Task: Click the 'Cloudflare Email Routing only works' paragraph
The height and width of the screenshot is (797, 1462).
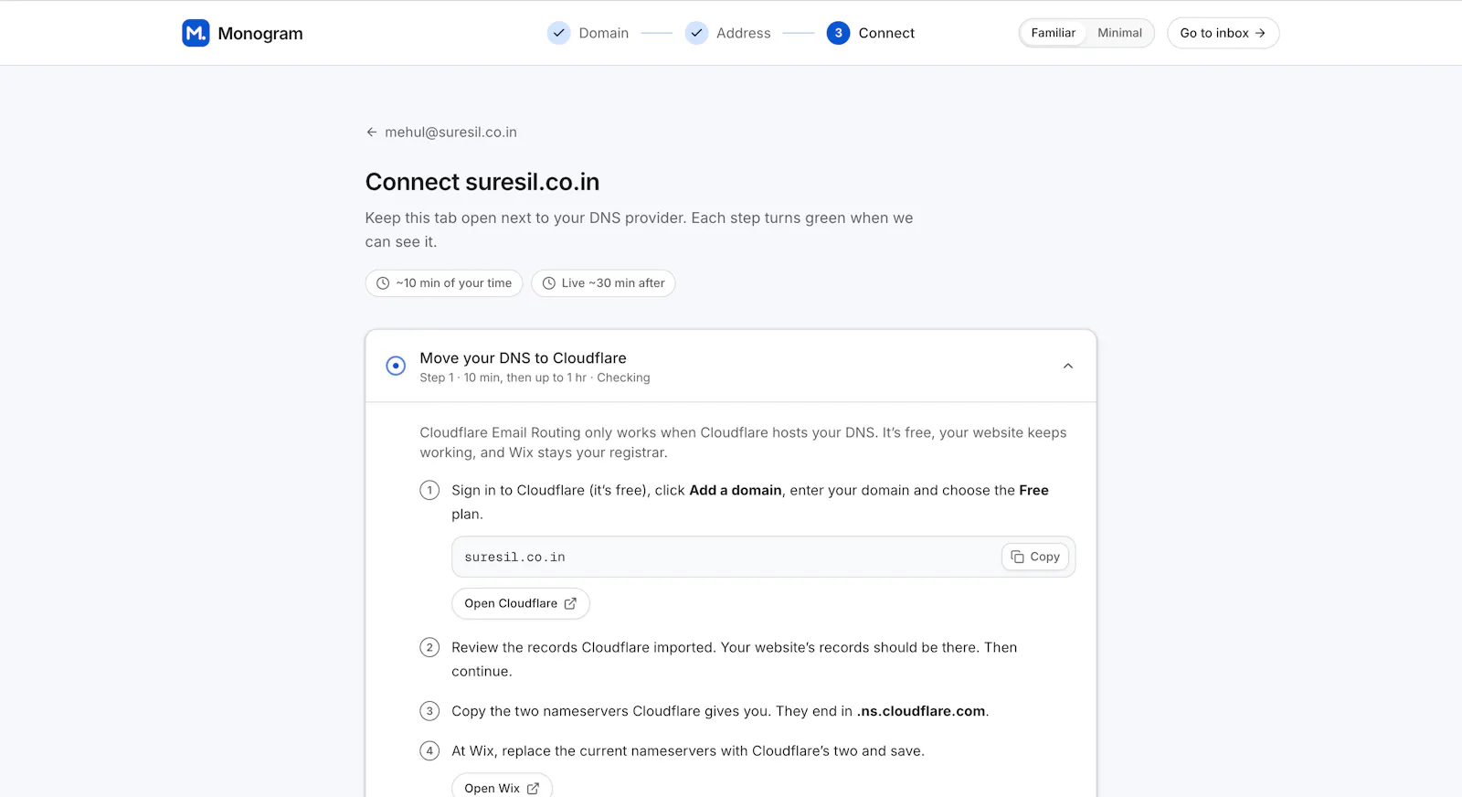Action: pos(743,442)
